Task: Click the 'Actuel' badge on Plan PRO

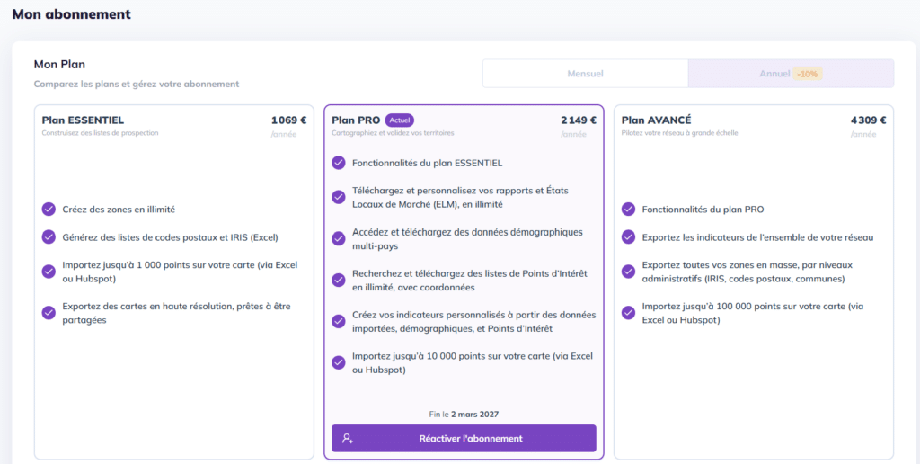Action: tap(400, 120)
